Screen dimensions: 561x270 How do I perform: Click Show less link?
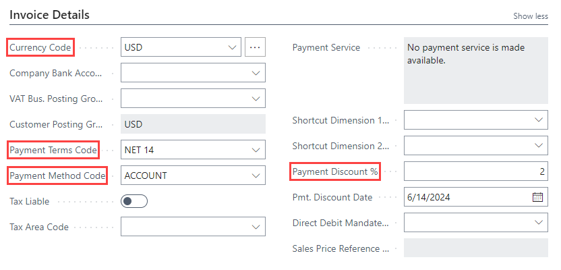[x=531, y=16]
